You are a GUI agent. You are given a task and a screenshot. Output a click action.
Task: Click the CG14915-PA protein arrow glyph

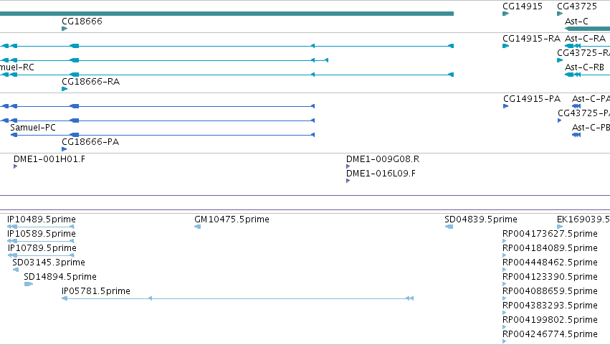[x=506, y=106]
